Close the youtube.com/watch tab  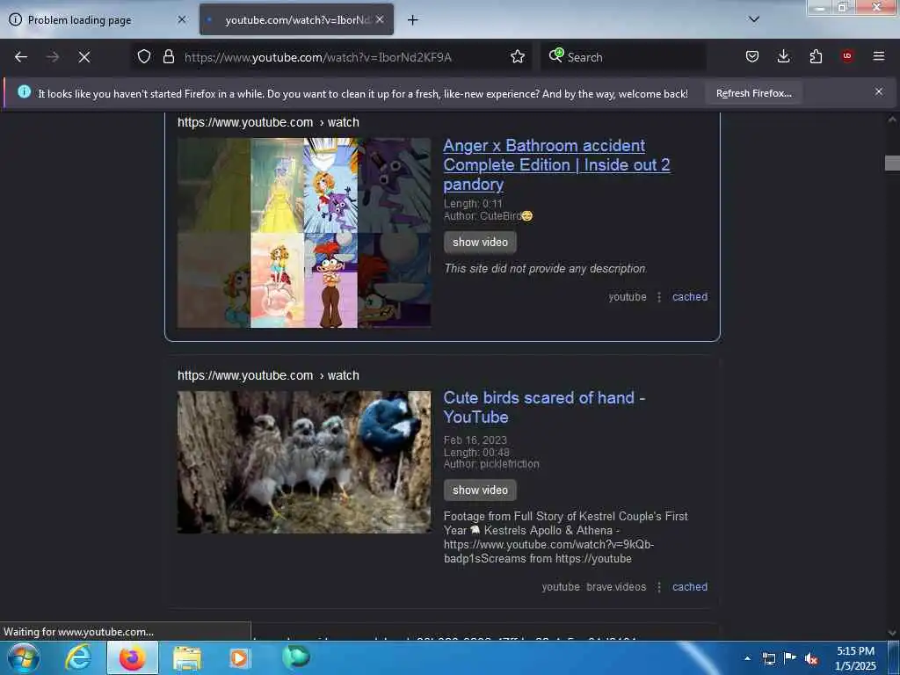[x=380, y=19]
